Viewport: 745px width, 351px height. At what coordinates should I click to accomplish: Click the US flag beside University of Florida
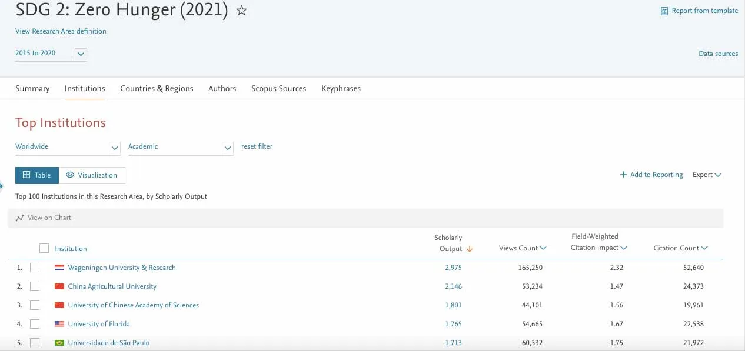point(59,324)
